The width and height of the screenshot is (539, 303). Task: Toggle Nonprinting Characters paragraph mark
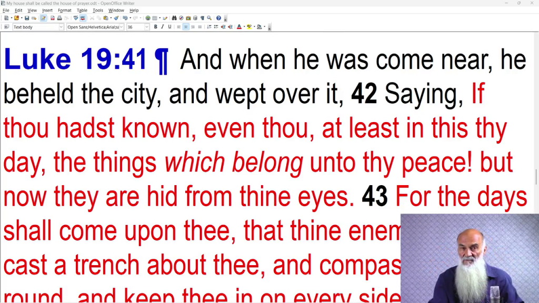(203, 18)
